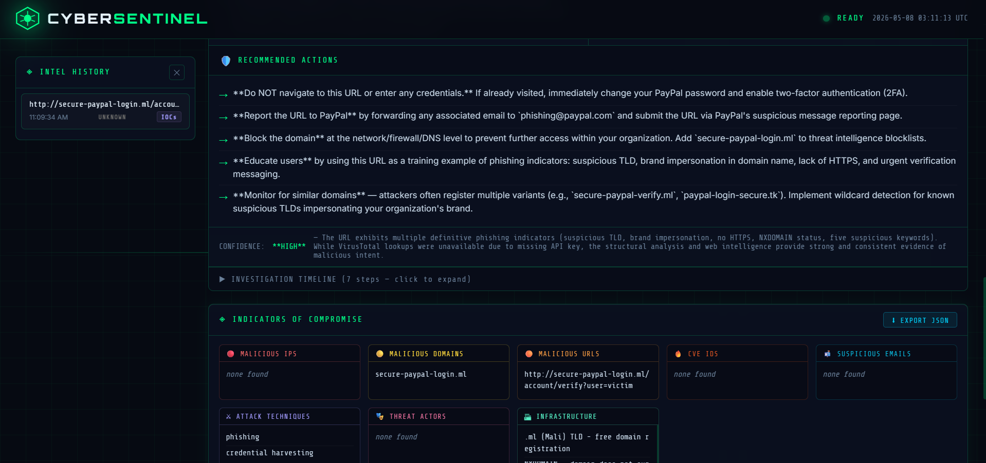Click the UNKNOWN verdict label in history
This screenshot has width=986, height=463.
click(112, 117)
